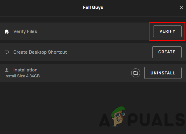This screenshot has width=186, height=134.
Task: Click the VERIFY button
Action: coord(167,31)
